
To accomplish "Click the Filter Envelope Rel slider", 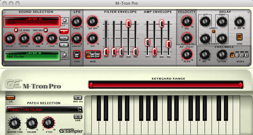I will pyautogui.click(x=136, y=52).
